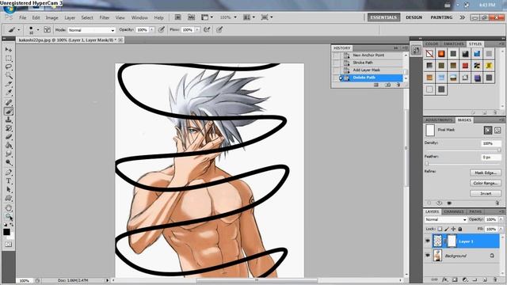Select the Rectangular Marquee tool
Screen dimensions: 507x285
click(x=9, y=58)
